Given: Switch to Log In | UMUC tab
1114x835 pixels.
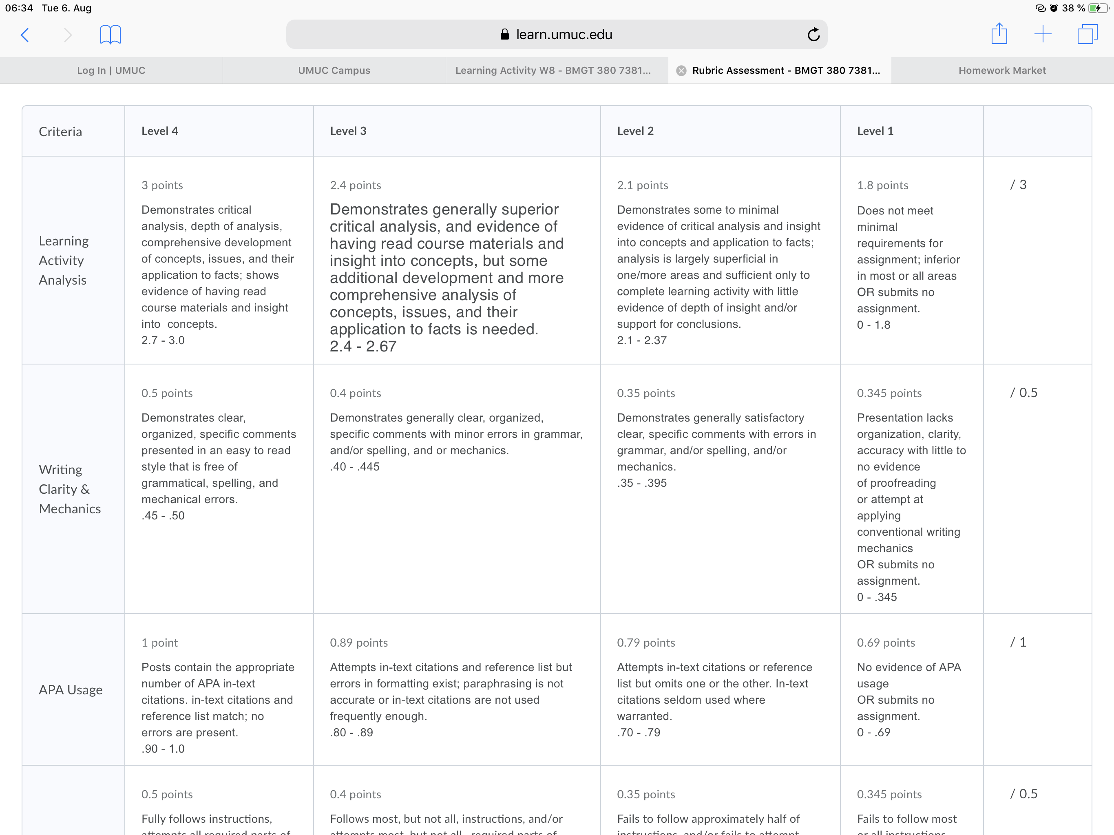Looking at the screenshot, I should tap(111, 71).
